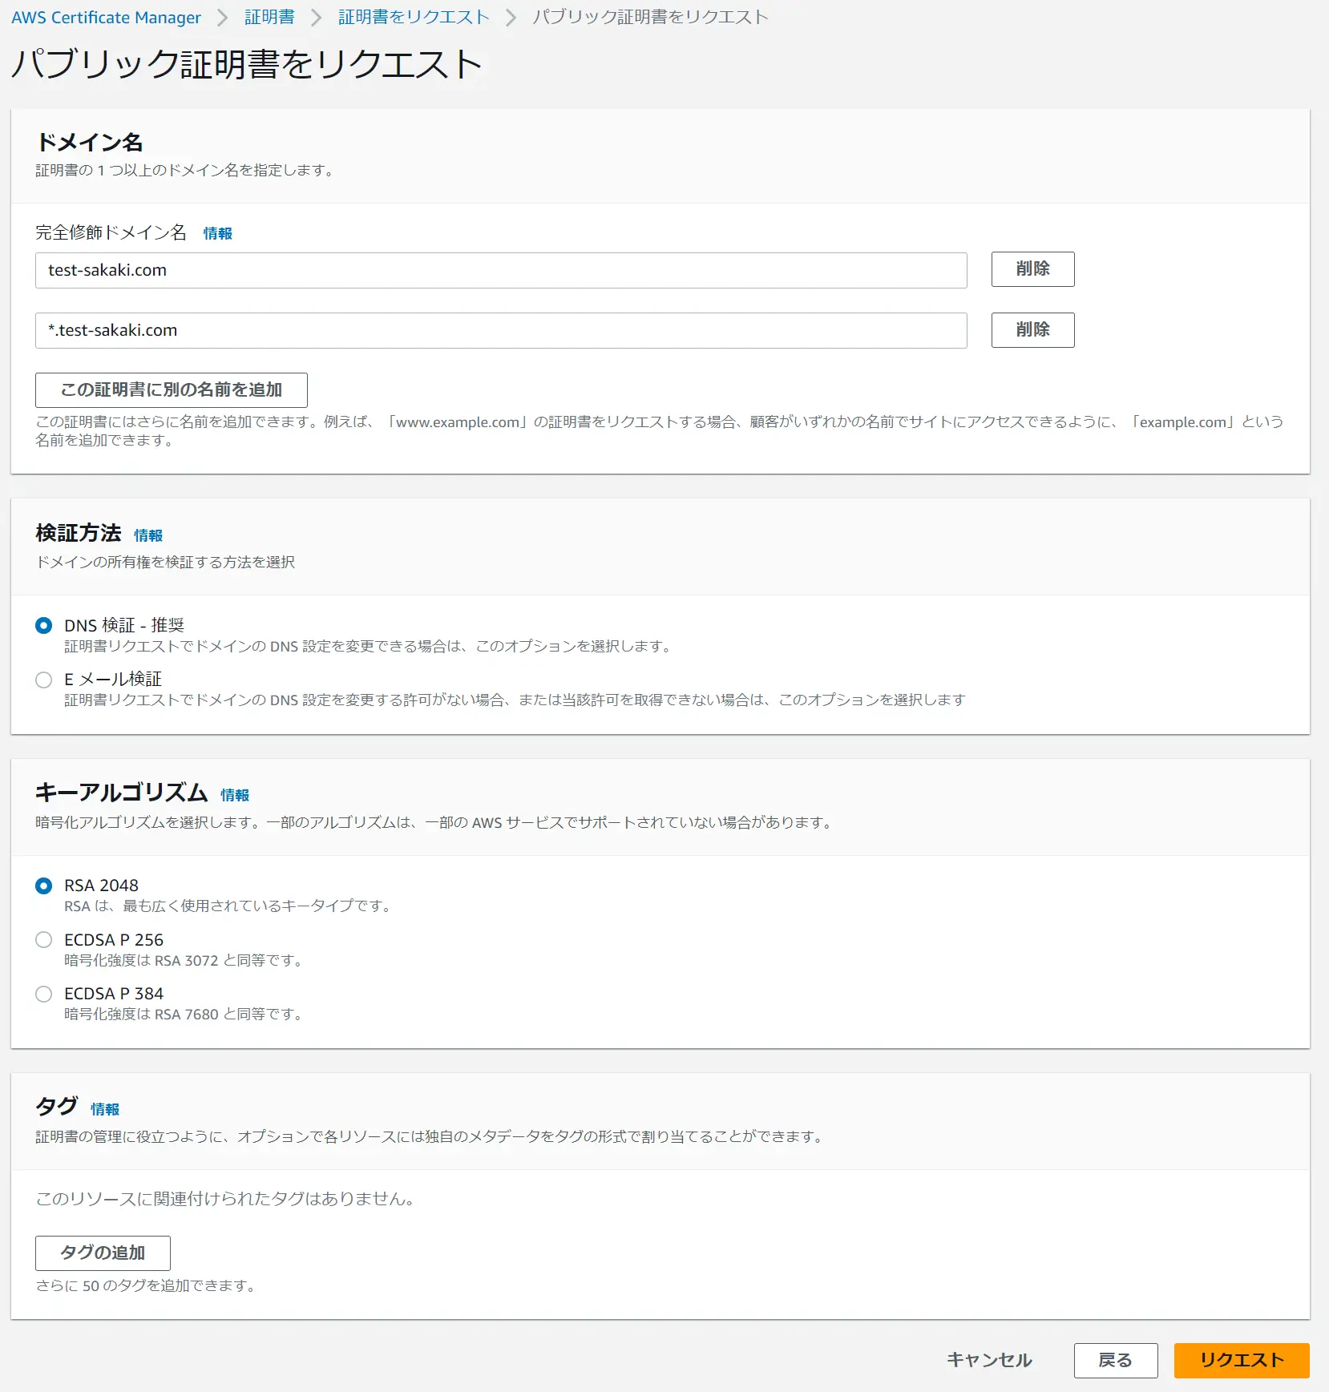This screenshot has height=1392, width=1329.
Task: Delete the test-sakaki.com domain entry
Action: point(1032,269)
